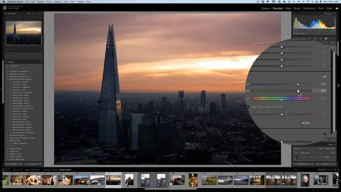
Task: Set Treatment to Color
Action: [x=321, y=149]
